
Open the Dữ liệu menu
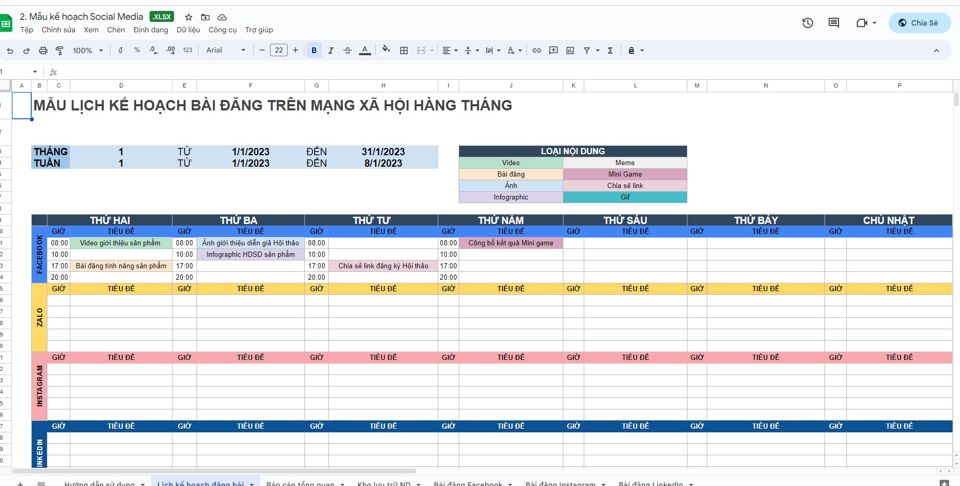(188, 30)
